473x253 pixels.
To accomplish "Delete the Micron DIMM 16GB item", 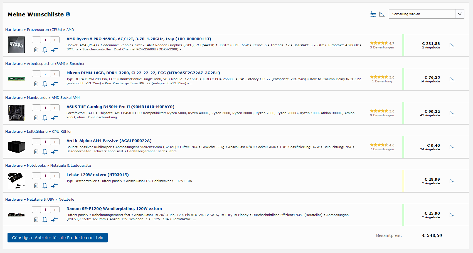I will (36, 83).
